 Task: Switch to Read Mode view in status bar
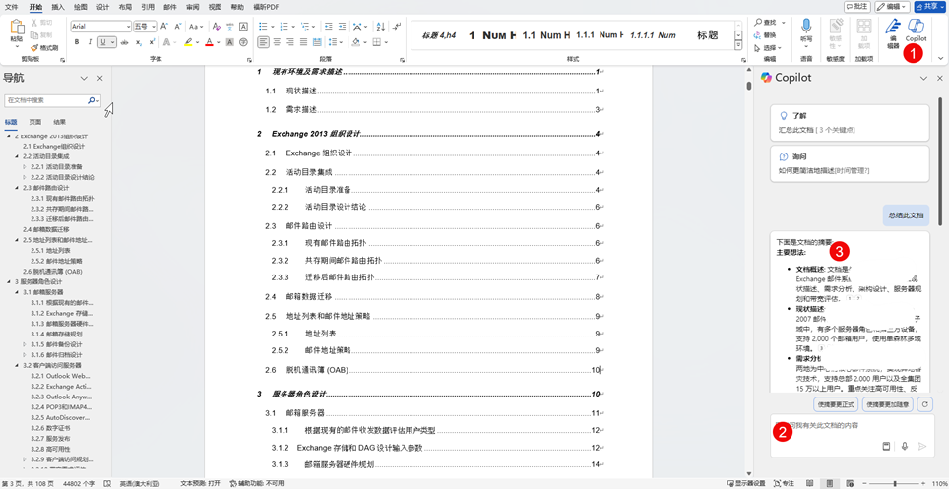coord(812,483)
